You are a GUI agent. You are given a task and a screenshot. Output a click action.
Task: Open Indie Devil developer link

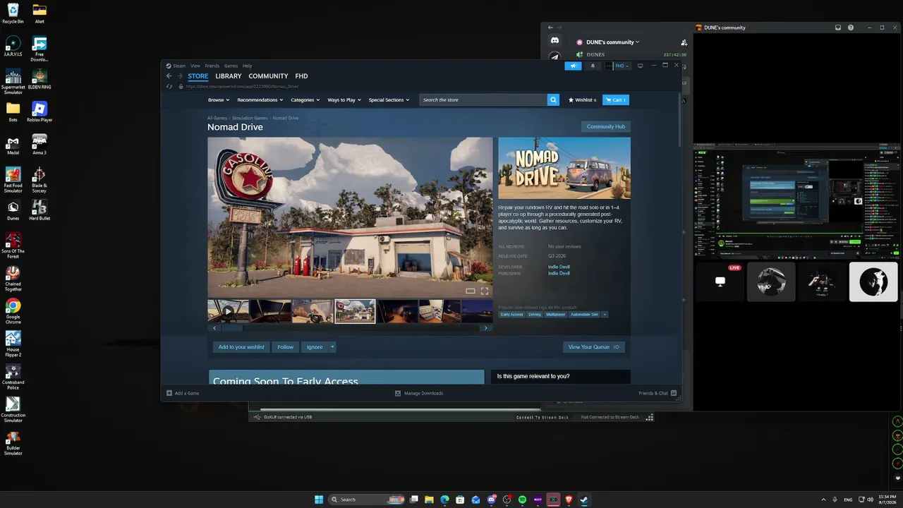559,267
